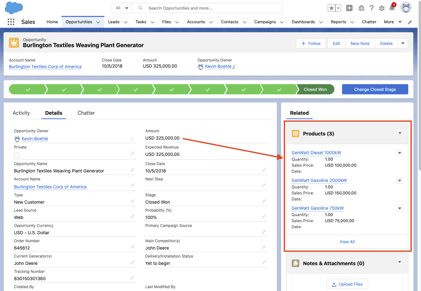421x291 pixels.
Task: Open dropdown for GenWatt Diesel 1000kW
Action: (x=400, y=153)
